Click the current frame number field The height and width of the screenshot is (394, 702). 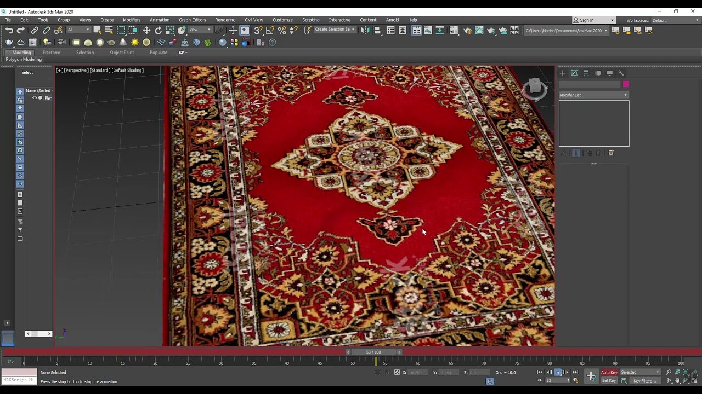[557, 380]
